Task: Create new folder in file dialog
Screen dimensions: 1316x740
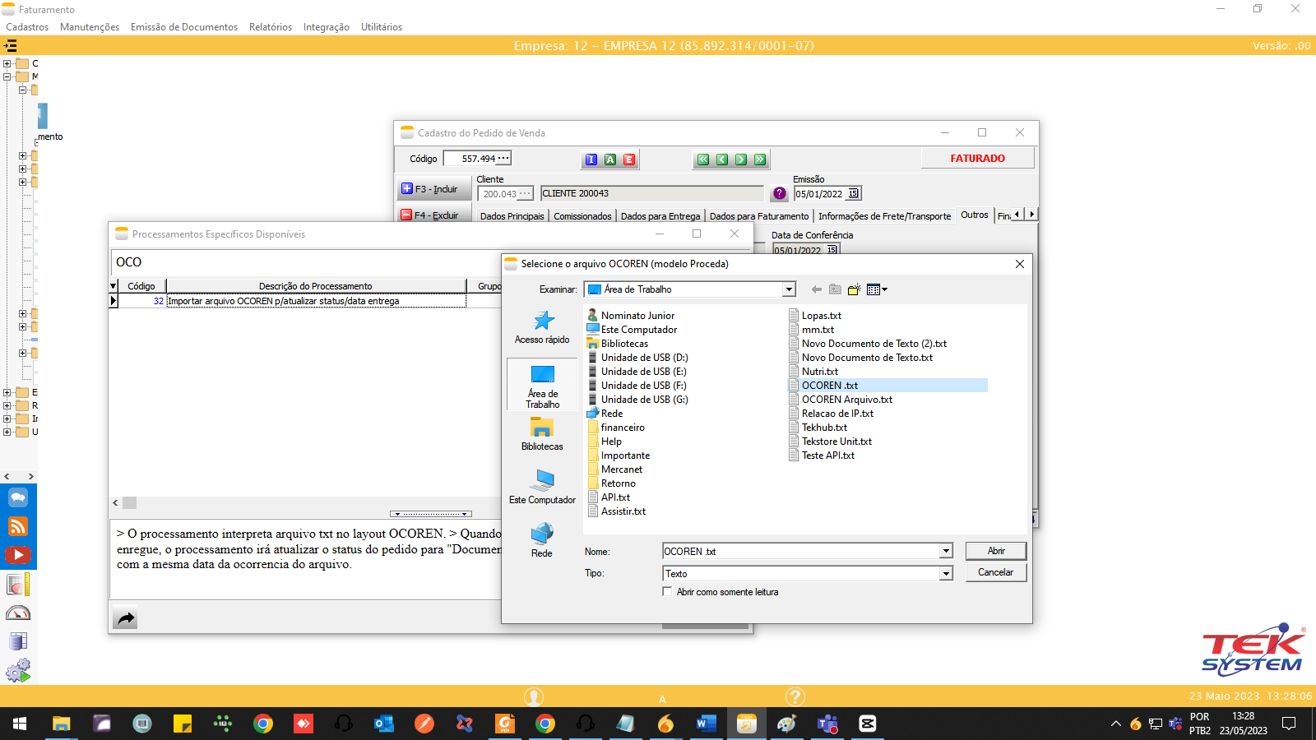Action: [x=854, y=289]
